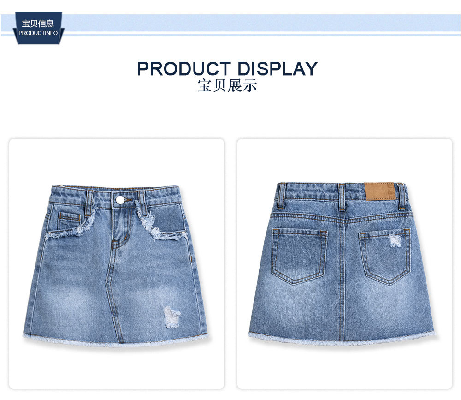Click the frayed hem of front skirt
Screen dimensions: 461x400
click(115, 340)
